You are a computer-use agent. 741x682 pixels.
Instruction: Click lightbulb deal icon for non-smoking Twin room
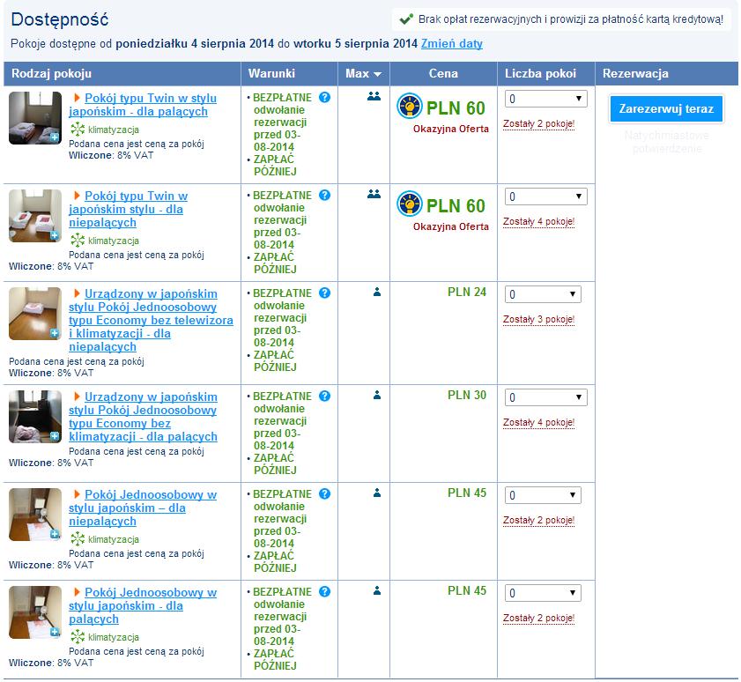tap(409, 204)
